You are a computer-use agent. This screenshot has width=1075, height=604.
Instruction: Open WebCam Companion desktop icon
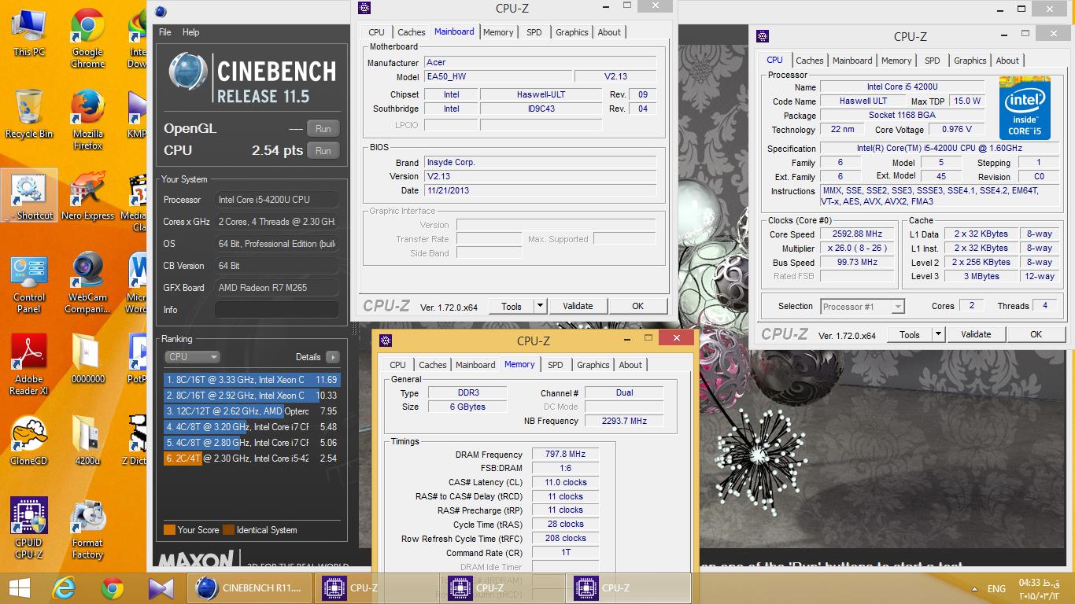pyautogui.click(x=87, y=284)
